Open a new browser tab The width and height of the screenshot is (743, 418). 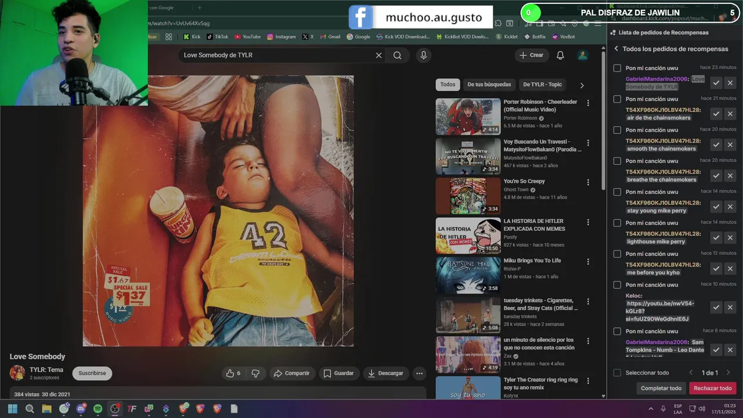[x=200, y=8]
